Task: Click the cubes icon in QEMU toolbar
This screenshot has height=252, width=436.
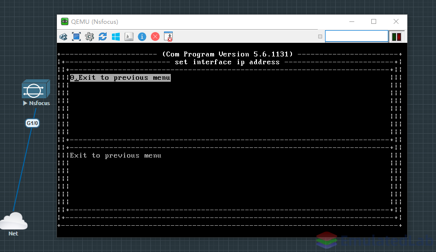Action: (63, 36)
